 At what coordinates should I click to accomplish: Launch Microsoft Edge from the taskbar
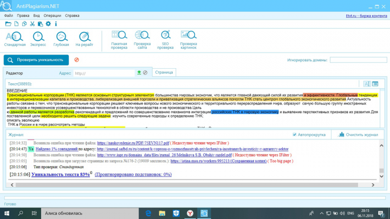(148, 213)
